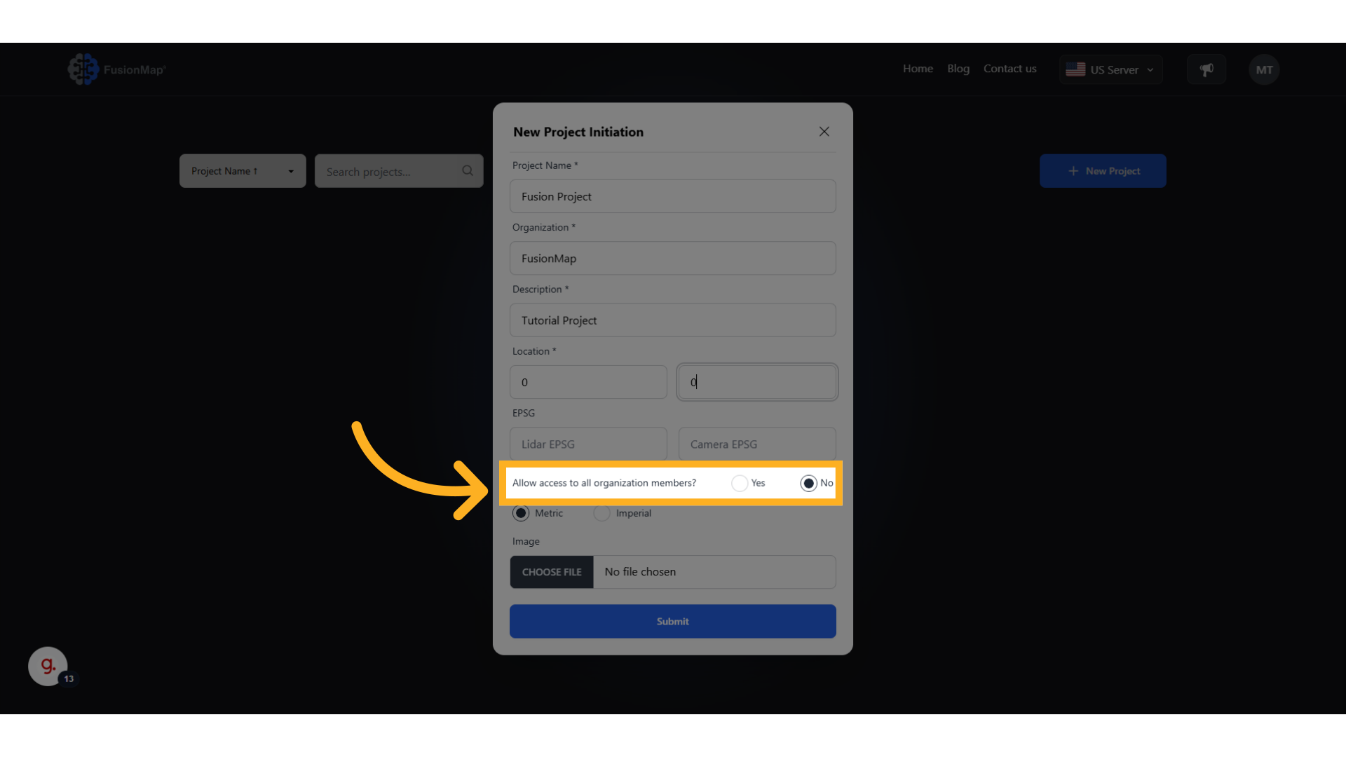Focus the Organization field with FusionMap
Image resolution: width=1346 pixels, height=757 pixels.
pos(673,258)
